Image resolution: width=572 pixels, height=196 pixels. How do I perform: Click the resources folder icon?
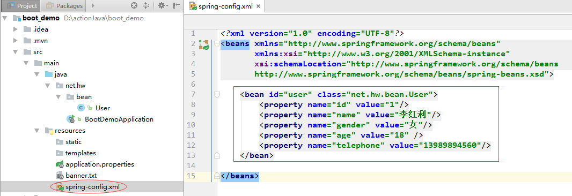coord(49,131)
